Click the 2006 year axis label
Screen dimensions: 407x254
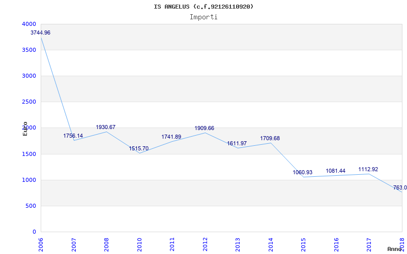[41, 244]
